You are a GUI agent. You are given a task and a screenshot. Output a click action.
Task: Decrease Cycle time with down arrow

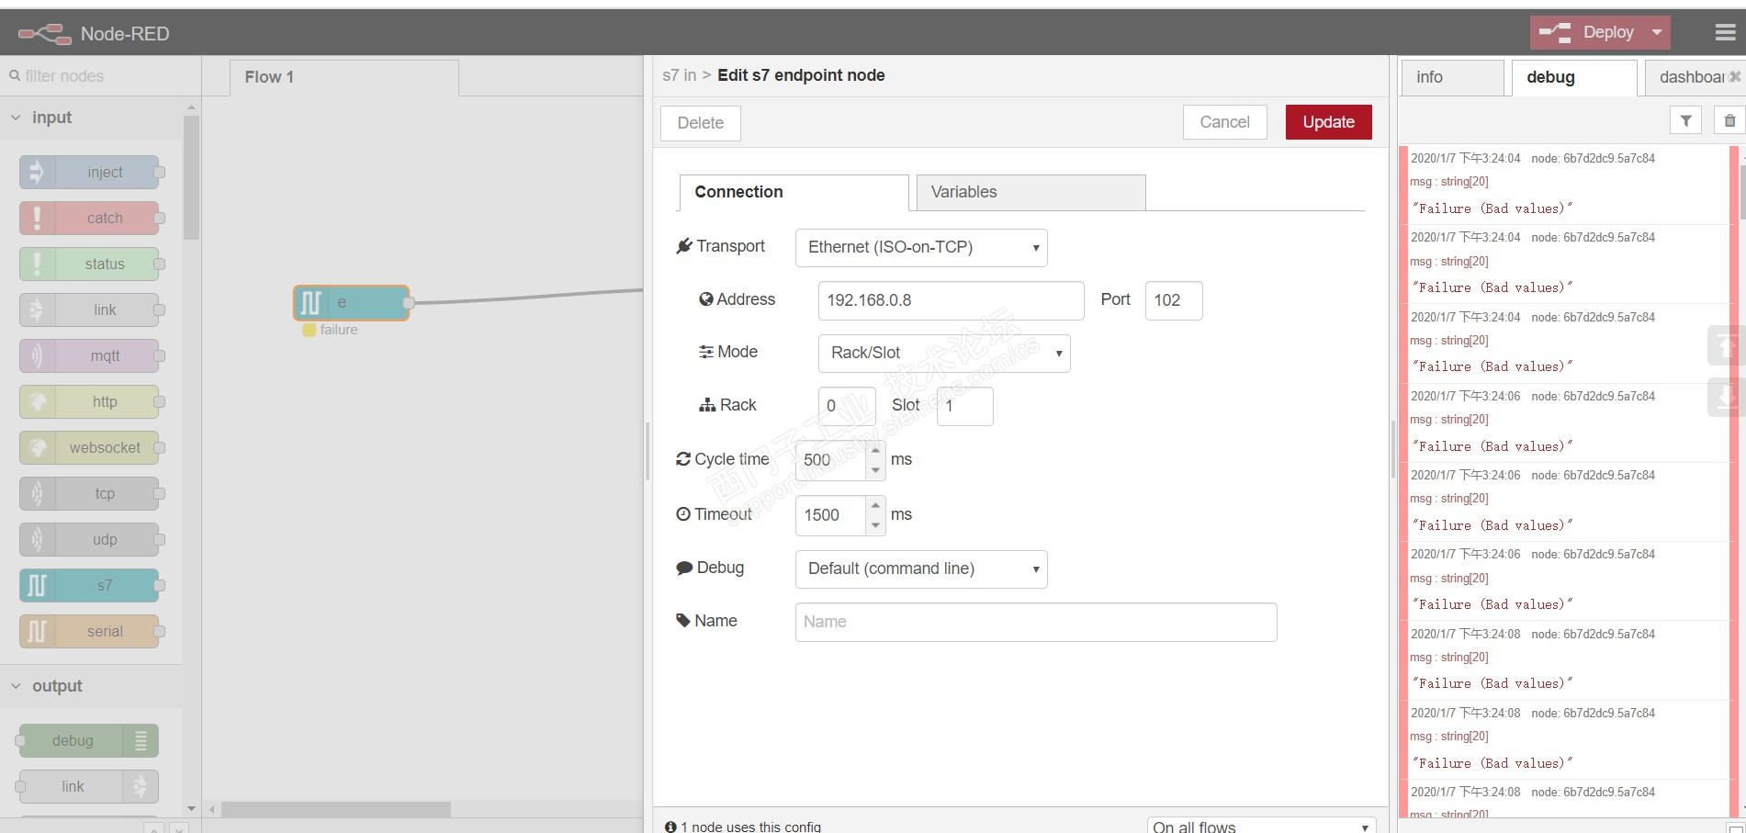click(x=875, y=469)
